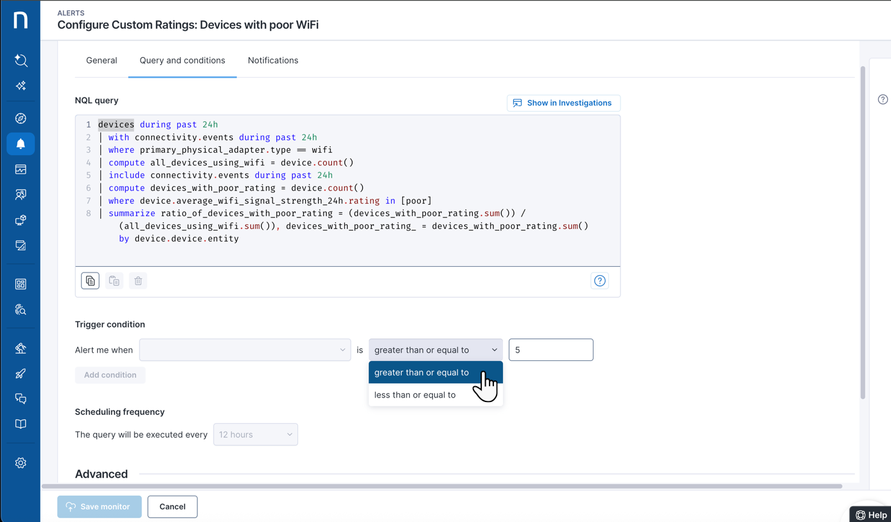Click the threshold value field containing 5
891x522 pixels.
click(551, 350)
